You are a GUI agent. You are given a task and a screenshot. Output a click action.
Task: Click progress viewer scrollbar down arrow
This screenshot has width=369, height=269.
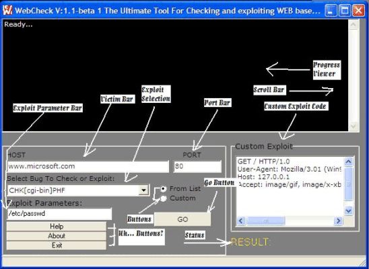click(x=354, y=126)
